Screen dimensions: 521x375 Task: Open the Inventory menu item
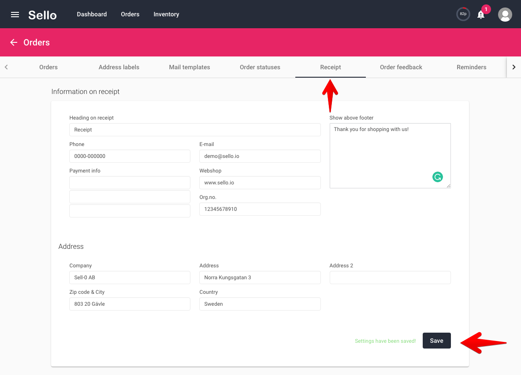(x=166, y=14)
